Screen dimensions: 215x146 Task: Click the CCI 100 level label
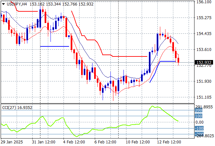point(198,116)
